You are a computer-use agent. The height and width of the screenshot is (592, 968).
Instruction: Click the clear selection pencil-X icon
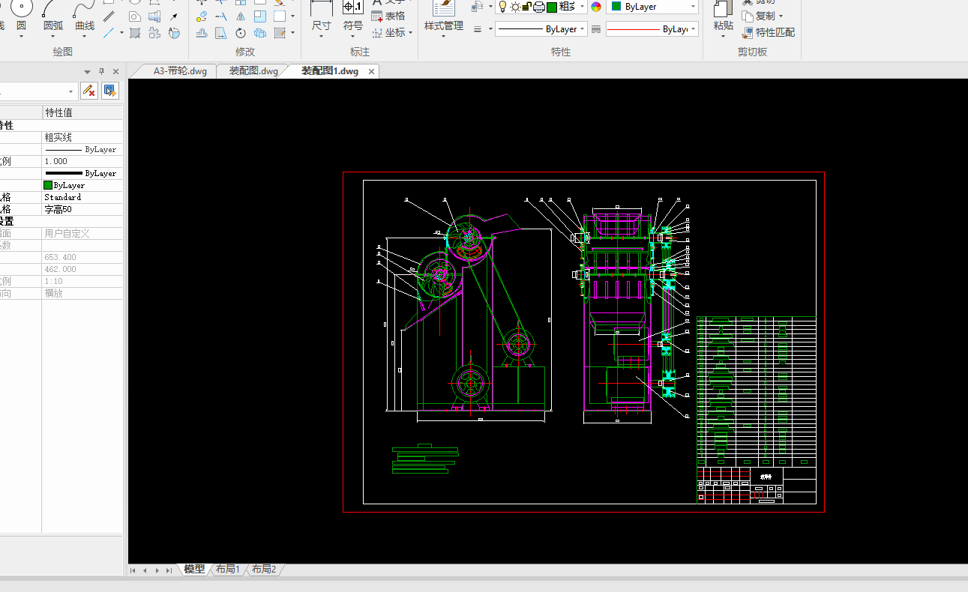[88, 91]
